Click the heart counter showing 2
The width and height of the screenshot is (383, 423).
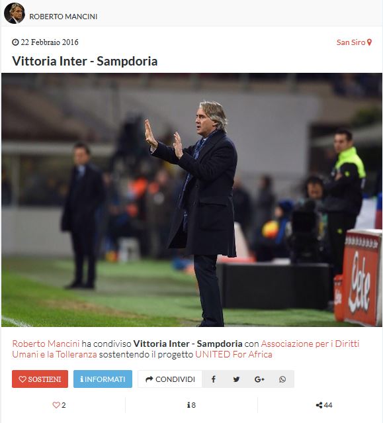coord(59,405)
